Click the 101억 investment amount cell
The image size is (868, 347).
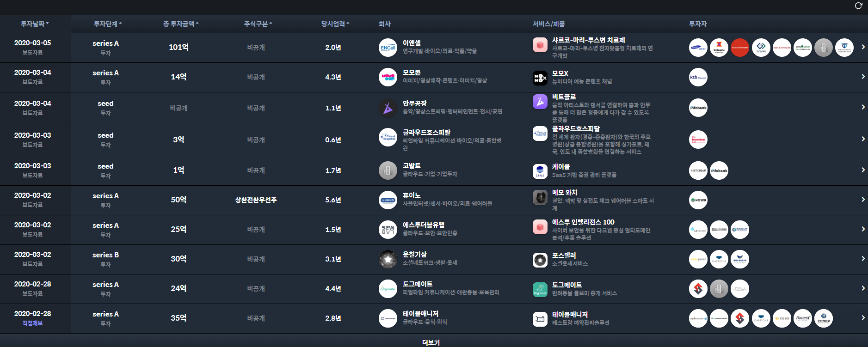179,47
